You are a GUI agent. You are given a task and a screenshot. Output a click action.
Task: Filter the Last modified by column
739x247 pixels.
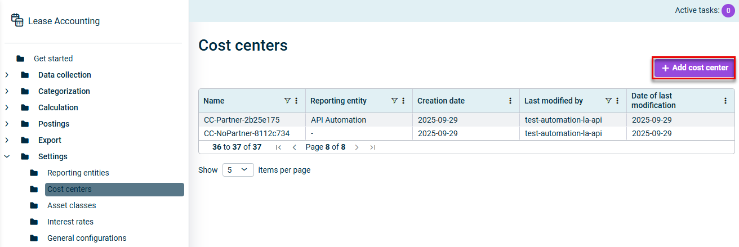pyautogui.click(x=608, y=101)
